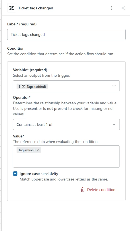Viewport: 130px width, 231px height.
Task: Click the empty area of Value box
Action: 66,160
